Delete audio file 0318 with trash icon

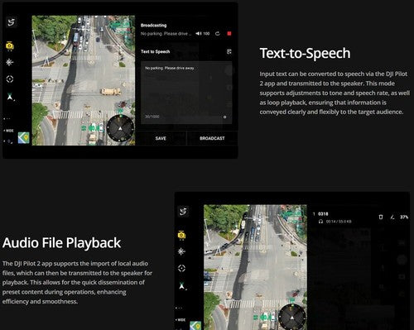(381, 217)
